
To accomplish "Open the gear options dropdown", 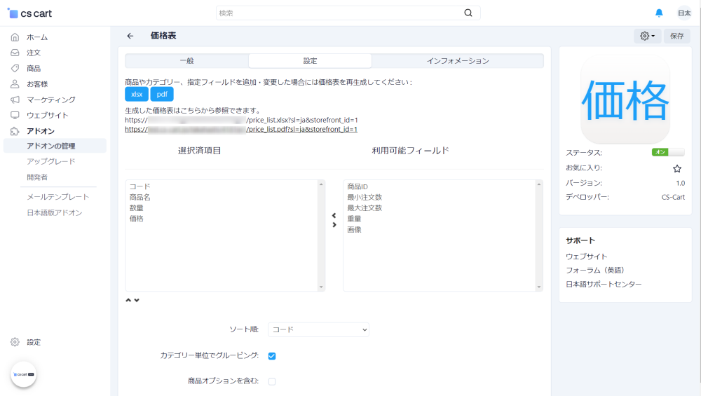I will tap(647, 36).
